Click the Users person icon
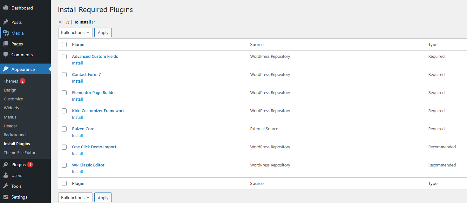The height and width of the screenshot is (203, 467). click(x=6, y=175)
